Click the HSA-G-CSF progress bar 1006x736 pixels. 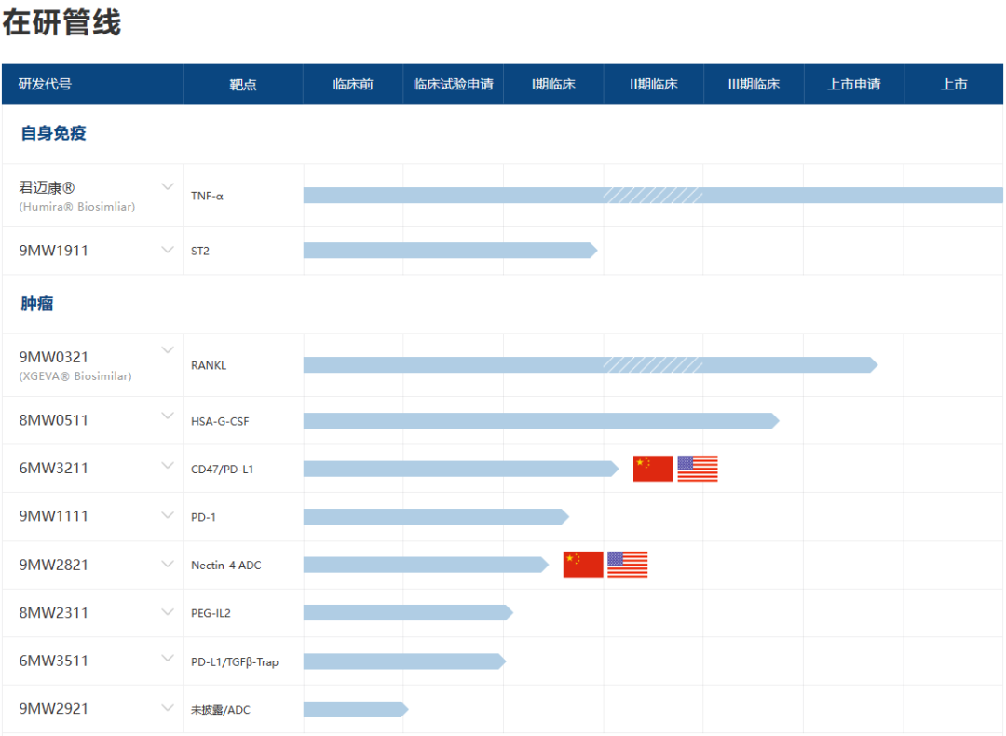coord(541,421)
